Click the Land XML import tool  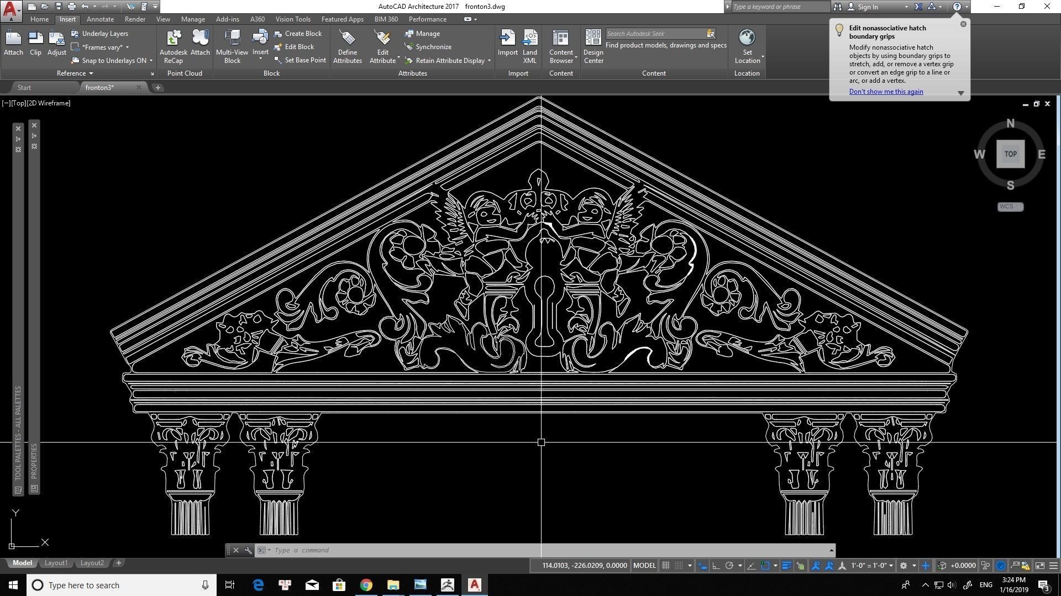[530, 46]
